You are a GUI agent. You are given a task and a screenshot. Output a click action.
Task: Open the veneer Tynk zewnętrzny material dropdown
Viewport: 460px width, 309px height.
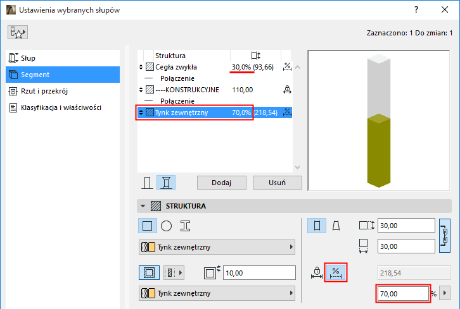[x=217, y=293]
